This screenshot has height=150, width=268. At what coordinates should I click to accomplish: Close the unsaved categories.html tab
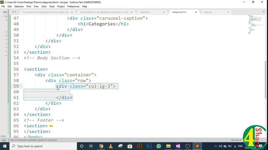(x=196, y=12)
